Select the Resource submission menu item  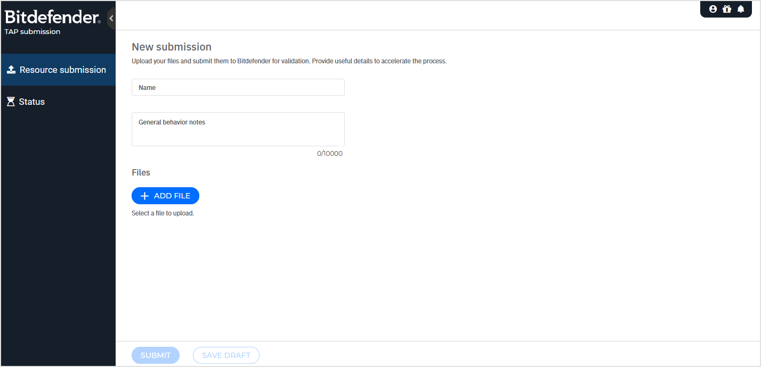coord(62,70)
